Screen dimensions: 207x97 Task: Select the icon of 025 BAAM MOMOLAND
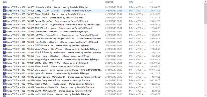click(4, 91)
